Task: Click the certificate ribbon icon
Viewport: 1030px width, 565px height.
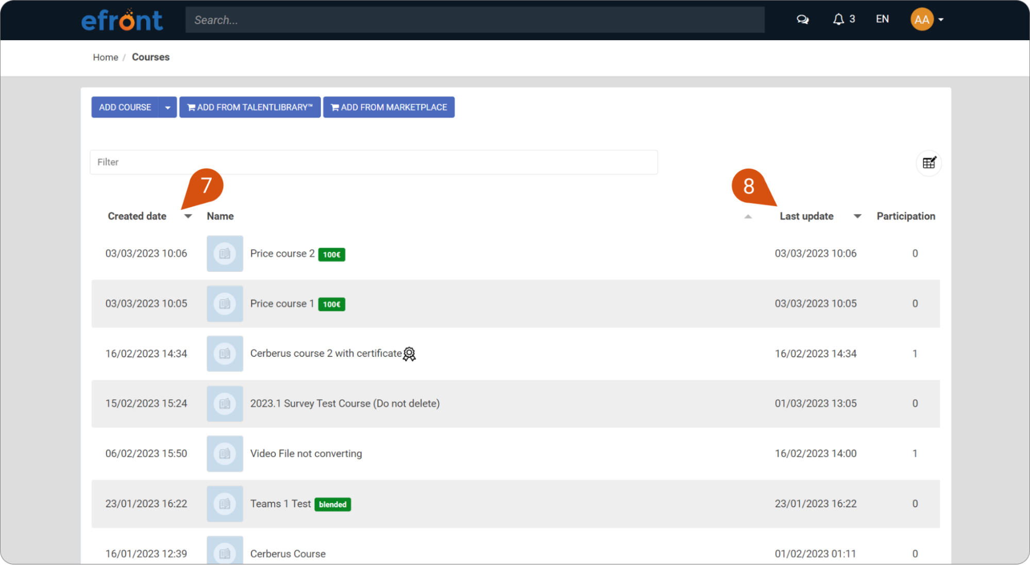Action: point(409,354)
